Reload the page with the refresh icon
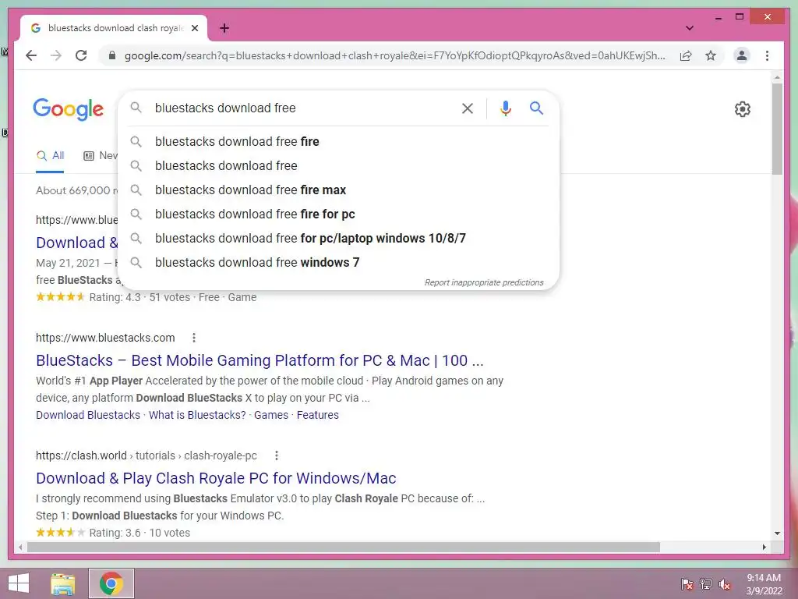This screenshot has height=599, width=798. (81, 55)
